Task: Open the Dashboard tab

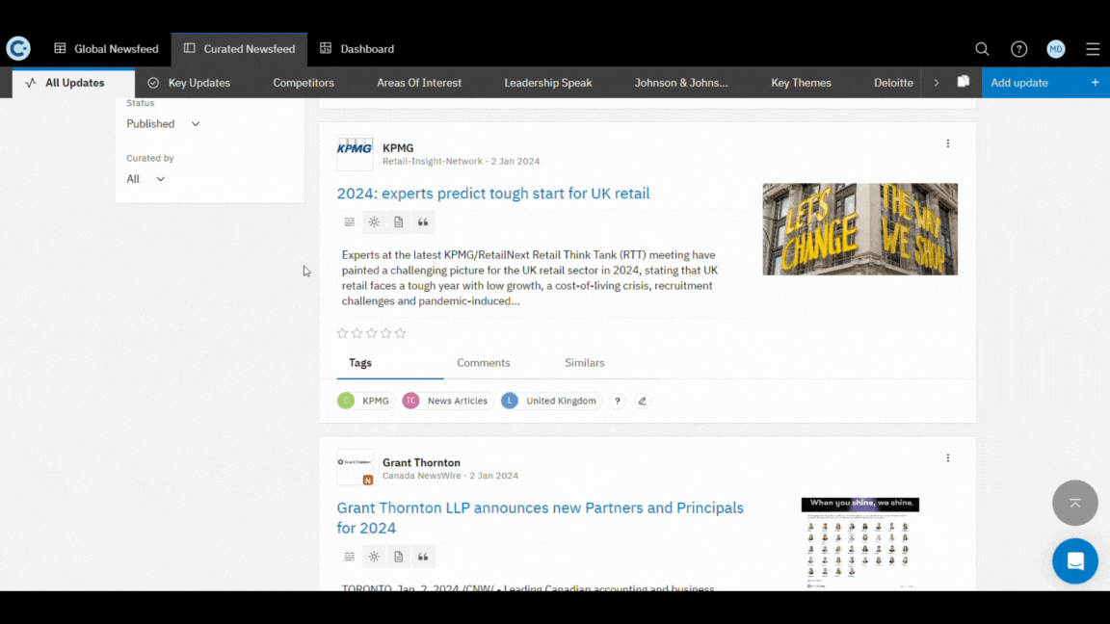Action: (357, 49)
